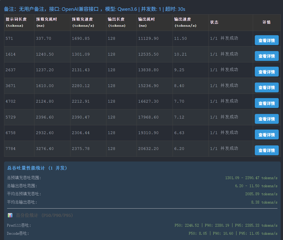Click the prefill speed value 2304.44
Screen dimensions: 283x240
pos(81,133)
